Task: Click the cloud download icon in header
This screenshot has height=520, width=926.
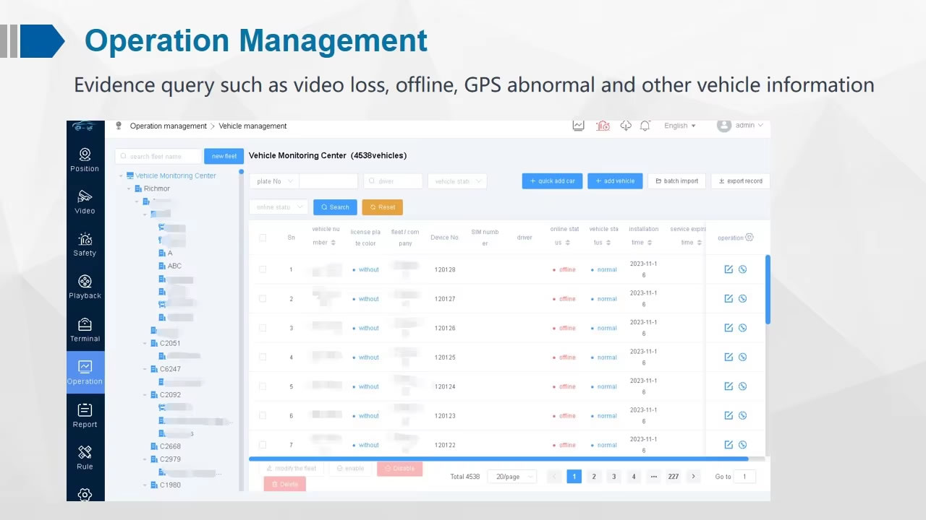Action: (x=626, y=126)
